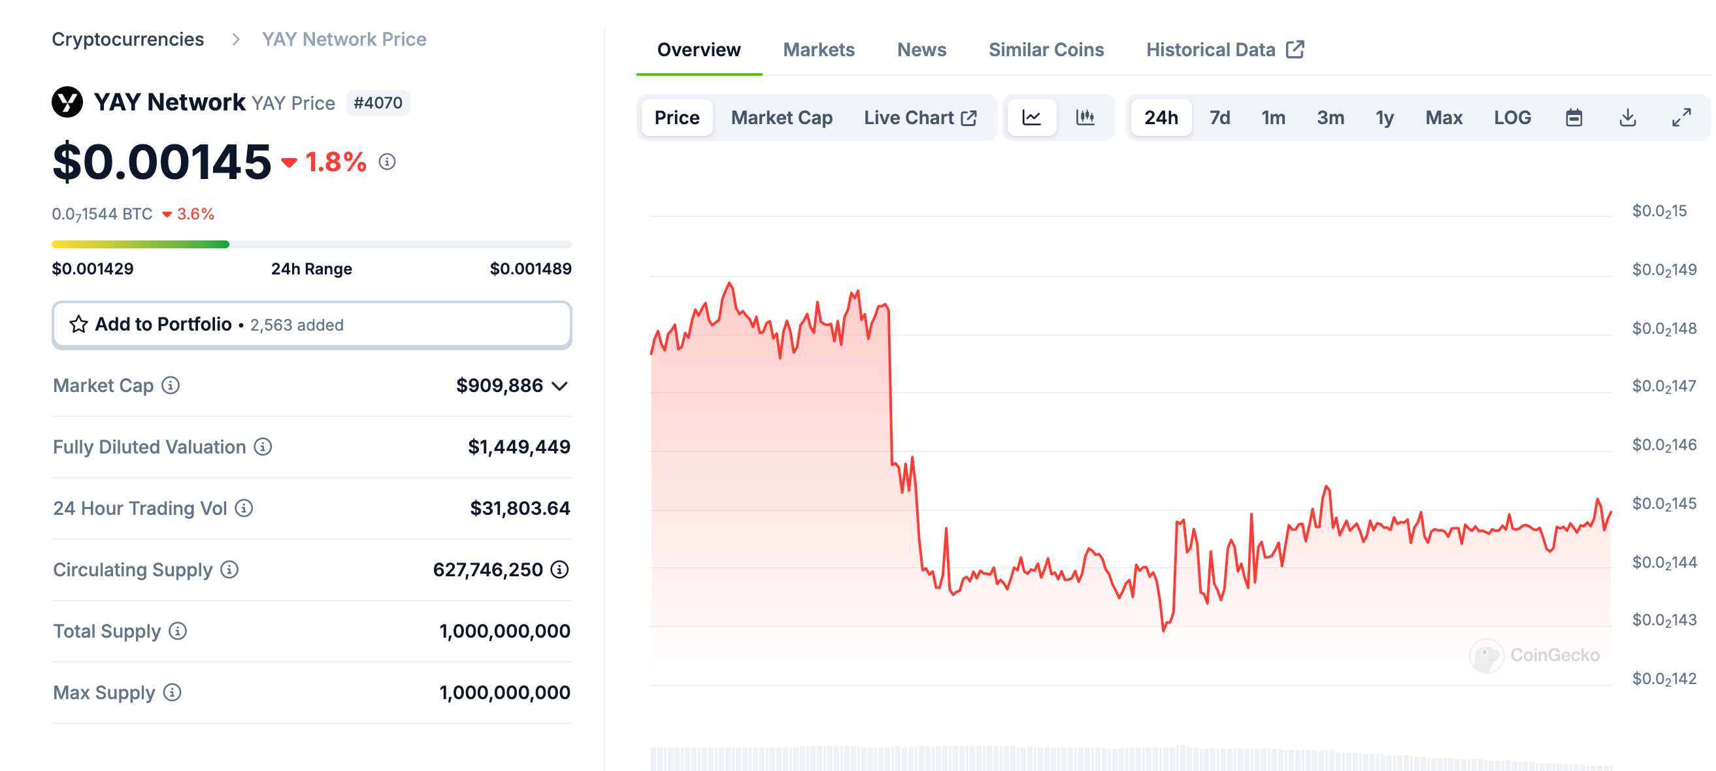The image size is (1716, 771).
Task: Click the 24h Range progress bar
Action: click(x=311, y=244)
